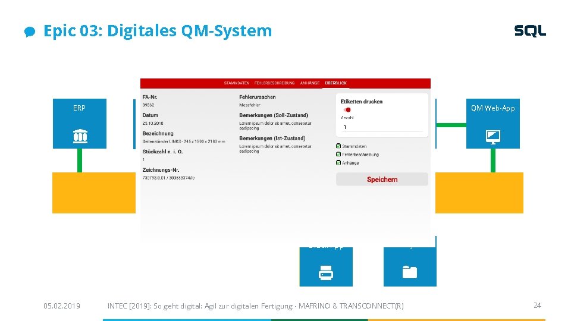Click the FA-Nr. value 39862
This screenshot has width=571, height=321.
(x=148, y=105)
